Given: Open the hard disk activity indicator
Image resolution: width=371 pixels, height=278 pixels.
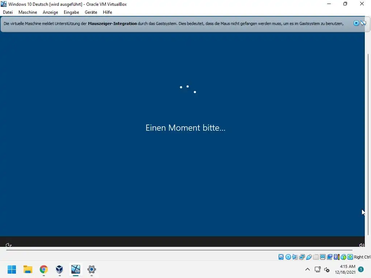Looking at the screenshot, I should [x=281, y=257].
